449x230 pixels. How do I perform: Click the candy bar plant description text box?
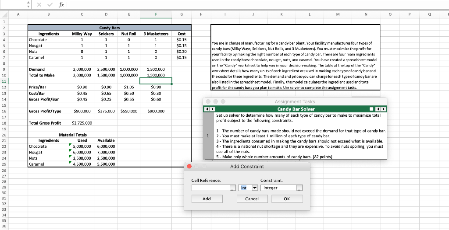point(295,57)
